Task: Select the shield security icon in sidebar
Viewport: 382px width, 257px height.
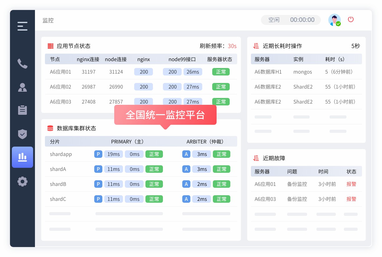Action: [x=22, y=134]
